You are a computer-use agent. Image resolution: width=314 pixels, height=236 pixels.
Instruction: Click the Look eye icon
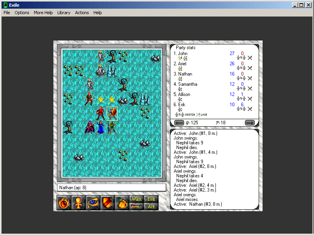(93, 203)
